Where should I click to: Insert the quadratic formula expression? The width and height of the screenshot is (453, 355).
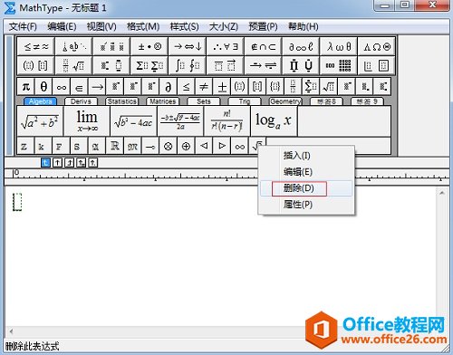tap(180, 121)
